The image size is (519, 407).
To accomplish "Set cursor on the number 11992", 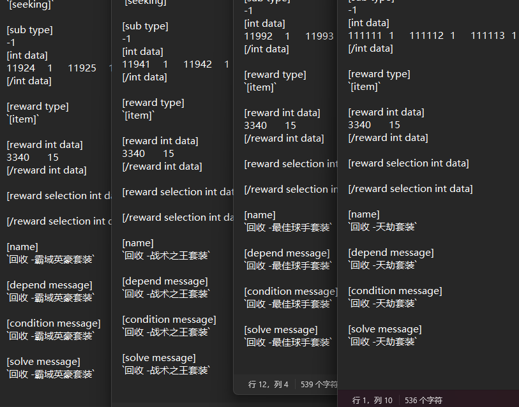I will pos(259,36).
